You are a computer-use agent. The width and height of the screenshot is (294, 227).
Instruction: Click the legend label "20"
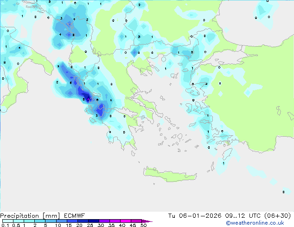click(x=79, y=225)
